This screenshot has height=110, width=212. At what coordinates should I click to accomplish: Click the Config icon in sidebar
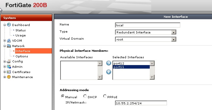9,61
